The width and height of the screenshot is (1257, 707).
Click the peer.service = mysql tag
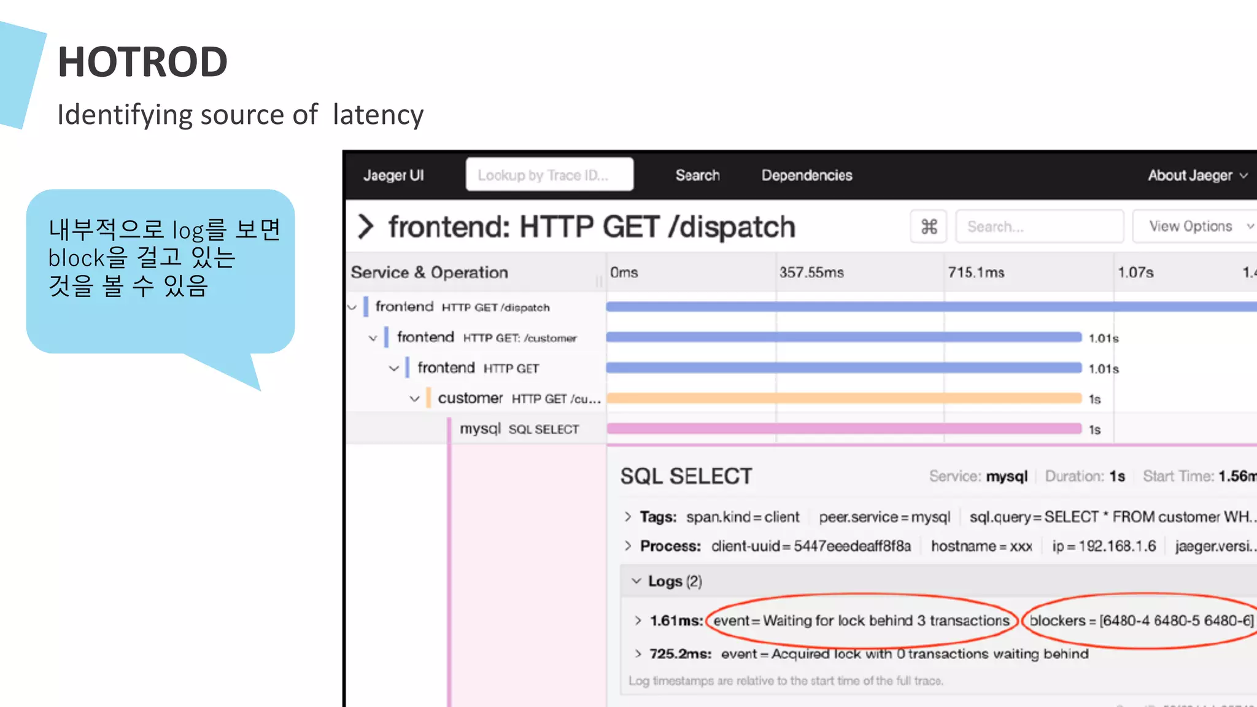[884, 517]
